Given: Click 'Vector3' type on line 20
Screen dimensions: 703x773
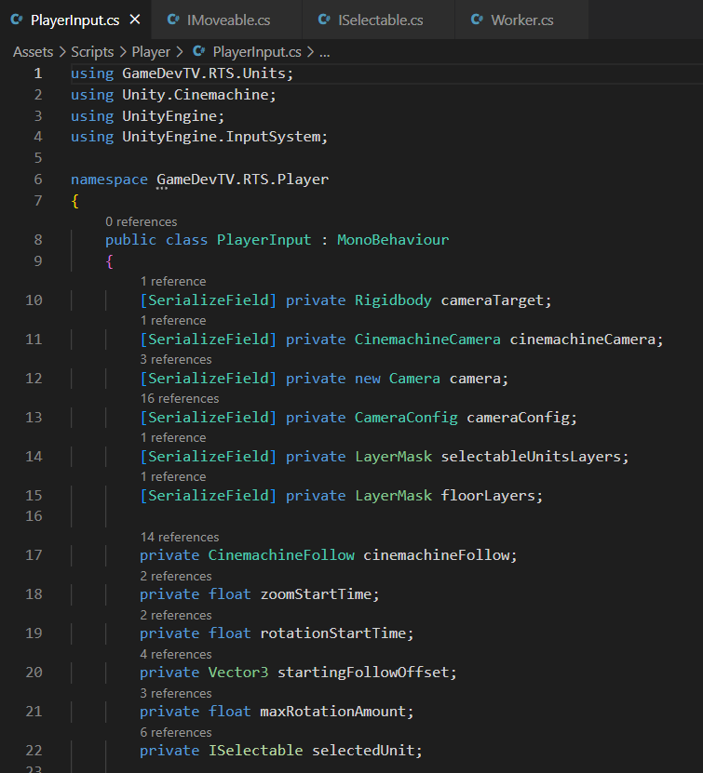Looking at the screenshot, I should (x=238, y=673).
